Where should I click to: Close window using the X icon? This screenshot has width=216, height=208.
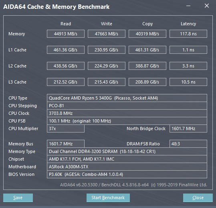(x=207, y=6)
